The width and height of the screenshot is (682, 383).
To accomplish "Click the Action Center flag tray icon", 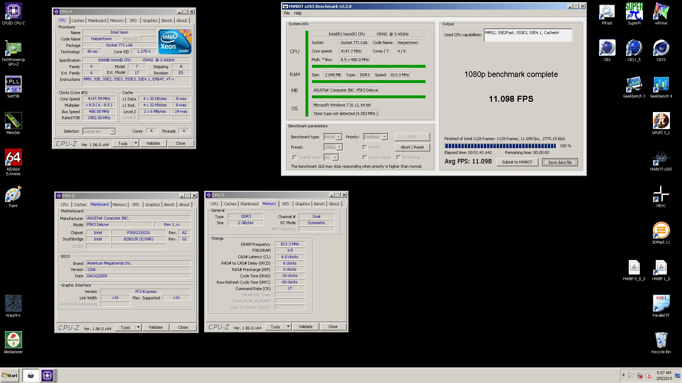I will click(631, 376).
